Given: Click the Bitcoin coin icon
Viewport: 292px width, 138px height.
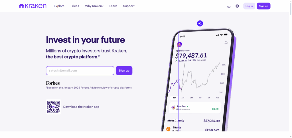Looking at the screenshot, I should (x=168, y=129).
